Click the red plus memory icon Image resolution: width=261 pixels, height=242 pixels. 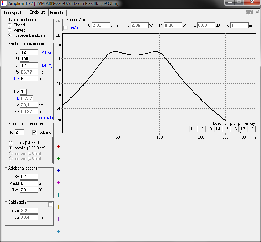(59, 146)
